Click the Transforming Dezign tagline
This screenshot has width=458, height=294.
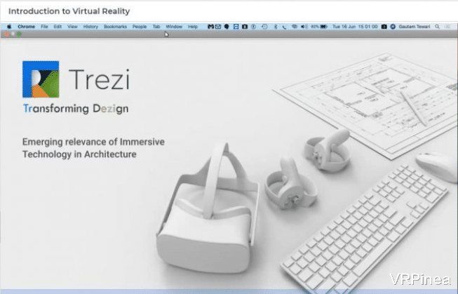click(76, 109)
